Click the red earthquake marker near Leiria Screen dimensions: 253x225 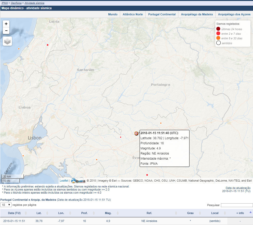tap(48, 45)
